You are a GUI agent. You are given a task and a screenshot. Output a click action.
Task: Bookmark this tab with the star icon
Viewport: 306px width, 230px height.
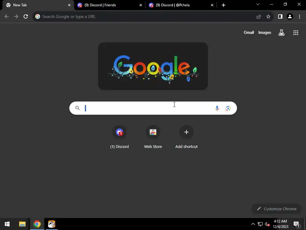pyautogui.click(x=268, y=17)
